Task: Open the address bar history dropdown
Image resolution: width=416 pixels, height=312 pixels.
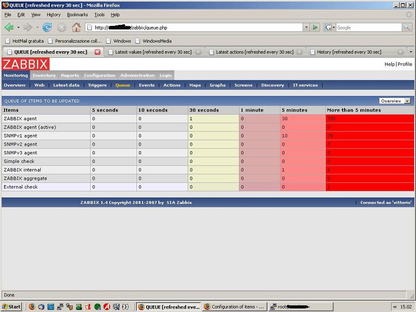Action: [x=306, y=27]
